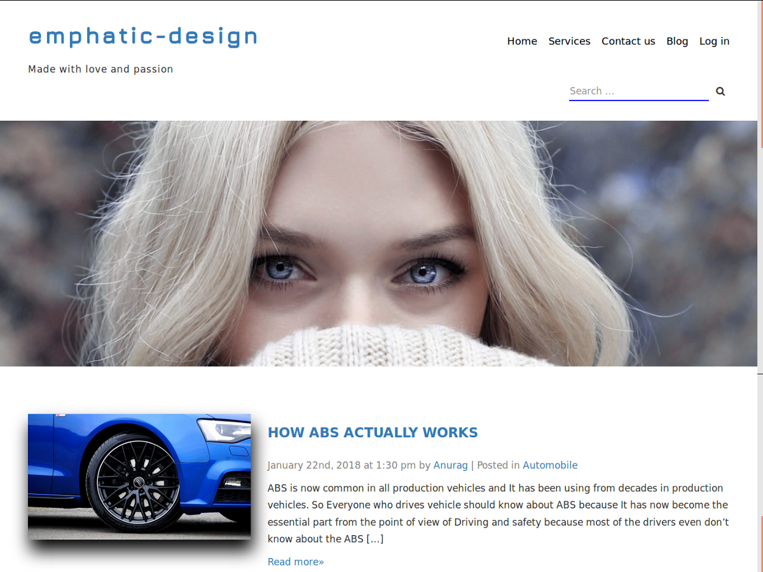The height and width of the screenshot is (572, 763).
Task: Open the blue car post thumbnail
Action: (x=139, y=477)
